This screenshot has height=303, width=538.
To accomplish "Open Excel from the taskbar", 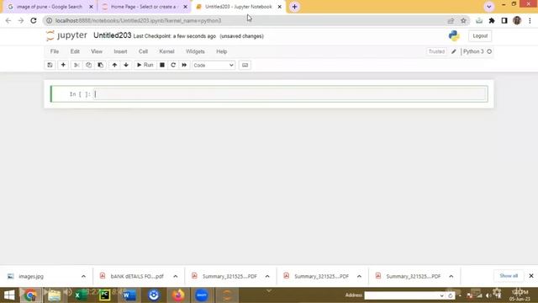I will point(81,295).
